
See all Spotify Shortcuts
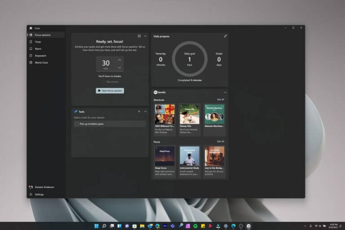pyautogui.click(x=221, y=99)
